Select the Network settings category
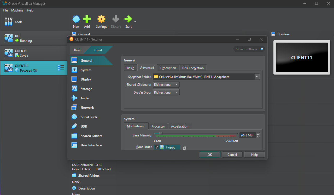Viewport: 334px width, 195px height. 91,107
